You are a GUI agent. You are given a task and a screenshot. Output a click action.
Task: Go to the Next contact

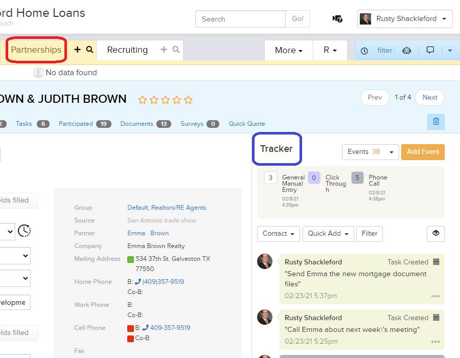pyautogui.click(x=430, y=97)
